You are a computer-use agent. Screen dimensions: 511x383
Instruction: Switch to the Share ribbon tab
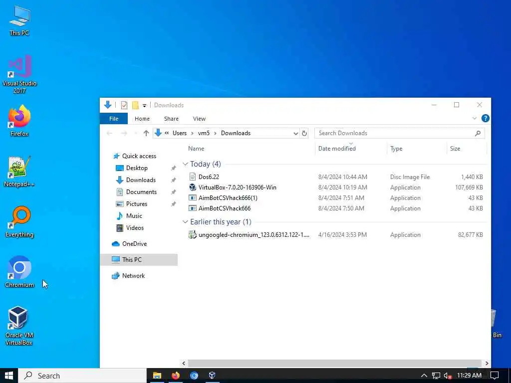[x=171, y=119]
